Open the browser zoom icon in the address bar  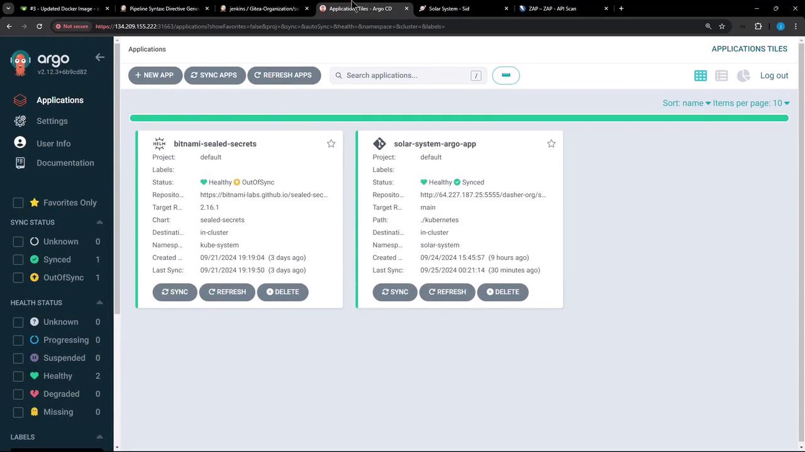tap(708, 26)
